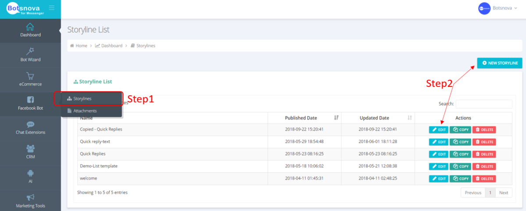Select Storylines in the submenu
This screenshot has width=526, height=211.
pyautogui.click(x=82, y=99)
